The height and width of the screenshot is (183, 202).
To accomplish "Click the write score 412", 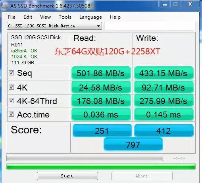I will pyautogui.click(x=164, y=131).
